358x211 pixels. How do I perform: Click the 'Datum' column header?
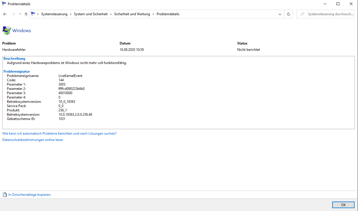click(125, 43)
